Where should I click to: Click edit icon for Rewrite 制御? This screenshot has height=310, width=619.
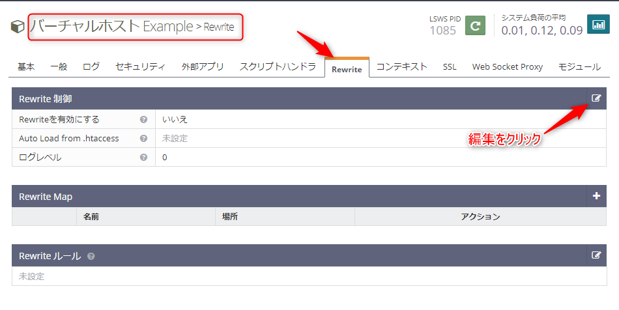click(596, 98)
